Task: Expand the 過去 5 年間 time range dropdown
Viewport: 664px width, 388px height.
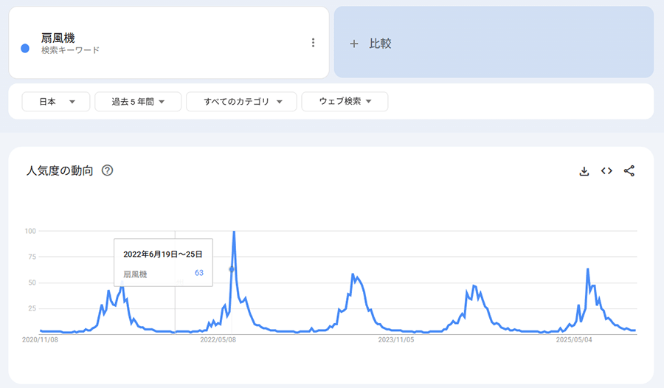Action: [x=138, y=102]
